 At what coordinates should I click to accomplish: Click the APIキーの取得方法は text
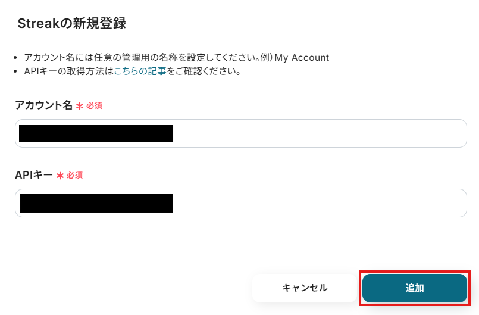pyautogui.click(x=68, y=71)
